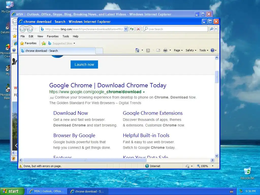This screenshot has width=260, height=195.
Task: Open the recent pages dropdown arrow
Action: pos(36,29)
